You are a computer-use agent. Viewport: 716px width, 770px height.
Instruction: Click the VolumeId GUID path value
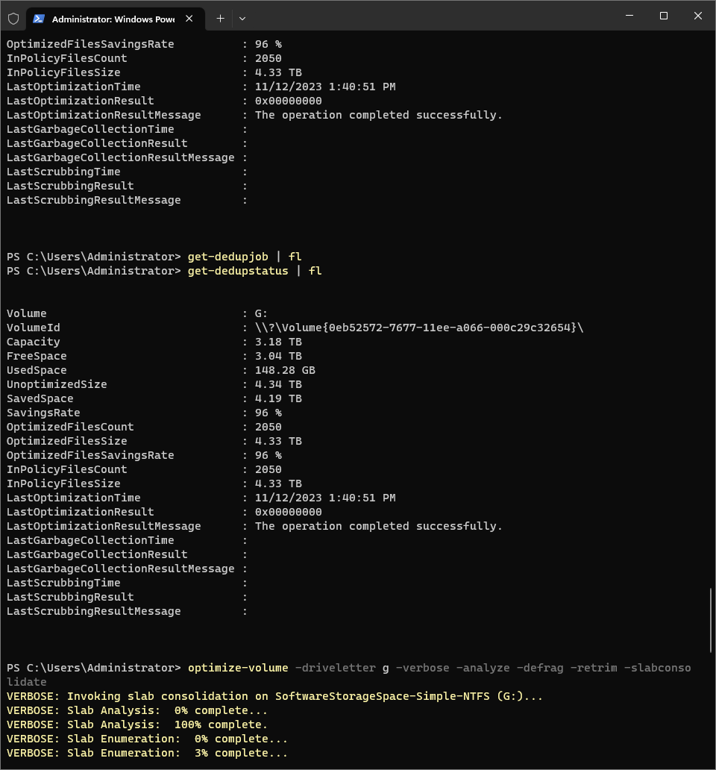click(418, 328)
